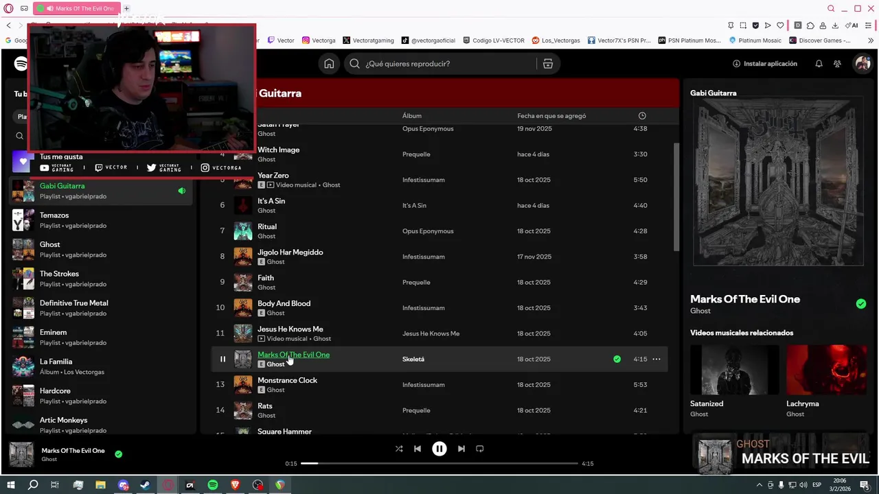Open Friends activity icon
The height and width of the screenshot is (494, 879).
tap(837, 64)
